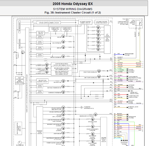This screenshot has height=146, width=150.
Task: Click the BRAKE SYSTEM IND lamp symbol
Action: 63,56
